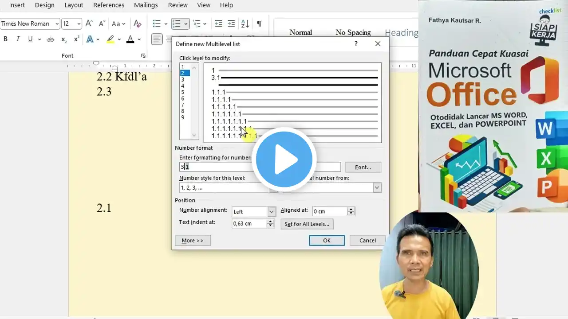Apply bold formatting

click(x=5, y=39)
